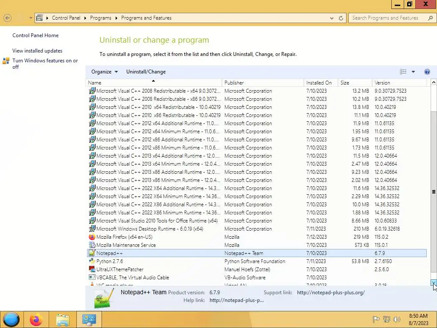This screenshot has width=437, height=328.
Task: Click the Control Panel taskbar icon
Action: (x=89, y=319)
